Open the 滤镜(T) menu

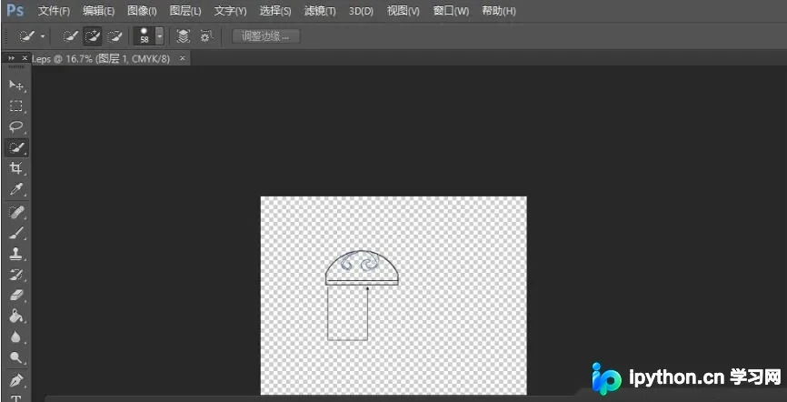click(320, 11)
